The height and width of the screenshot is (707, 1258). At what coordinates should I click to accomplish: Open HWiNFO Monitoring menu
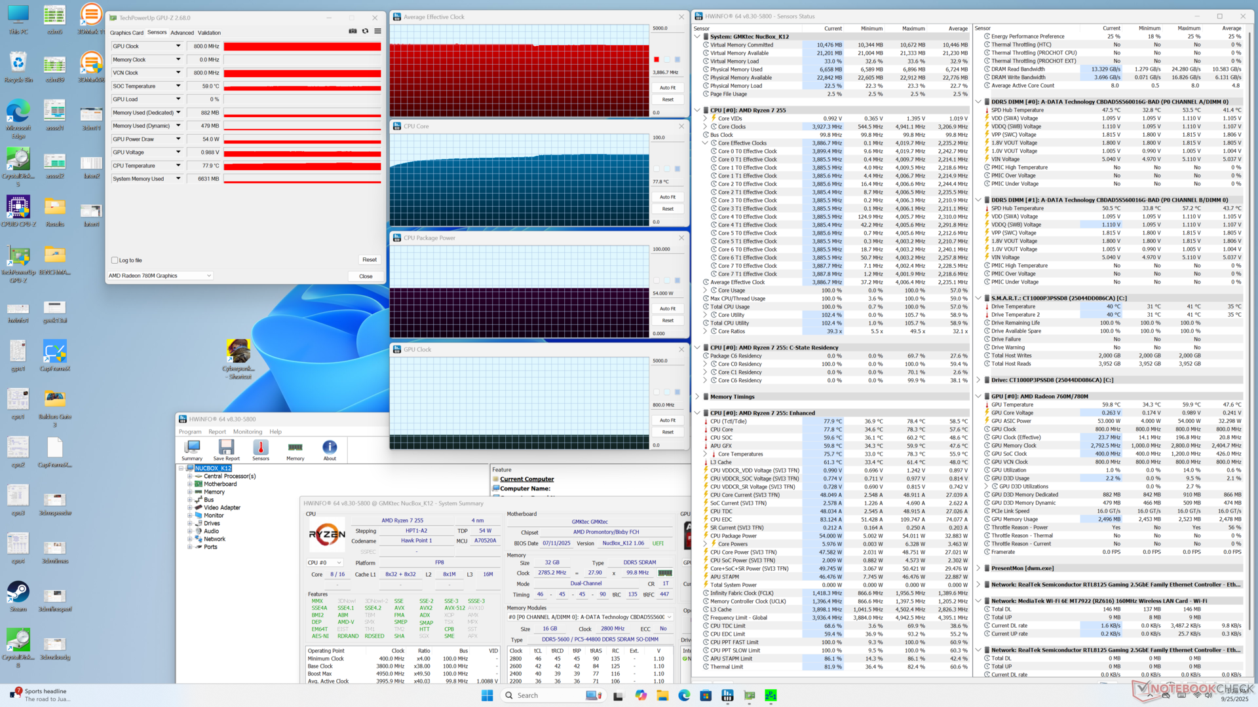pyautogui.click(x=247, y=432)
